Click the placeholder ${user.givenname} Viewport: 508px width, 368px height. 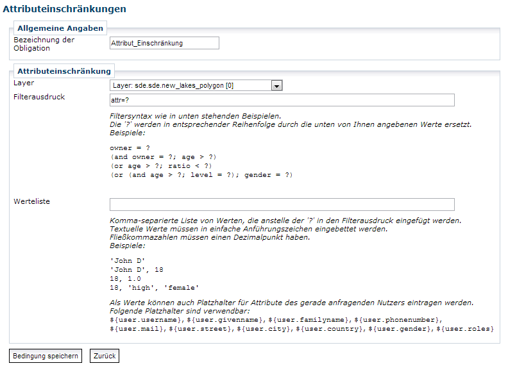coord(224,320)
